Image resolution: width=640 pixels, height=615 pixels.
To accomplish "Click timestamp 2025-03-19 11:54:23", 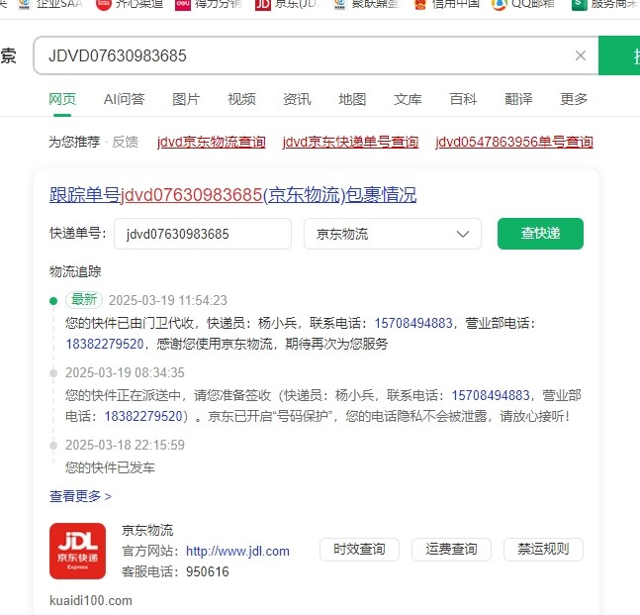I will pyautogui.click(x=168, y=300).
